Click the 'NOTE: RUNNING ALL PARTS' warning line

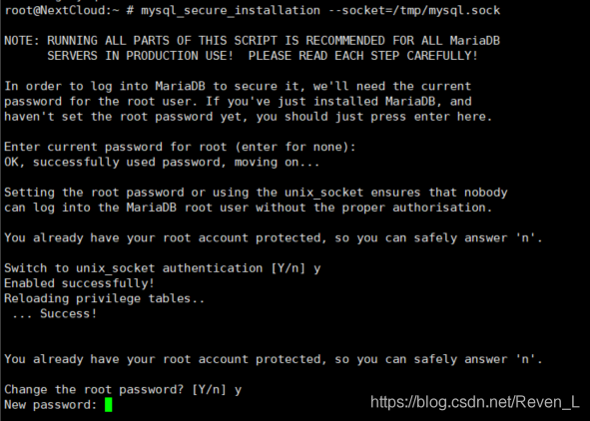(x=253, y=41)
